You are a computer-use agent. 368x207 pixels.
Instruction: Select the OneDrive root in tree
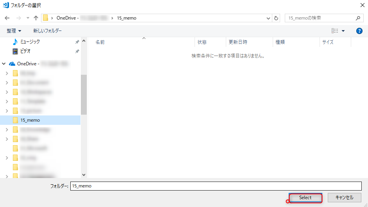tap(38, 64)
